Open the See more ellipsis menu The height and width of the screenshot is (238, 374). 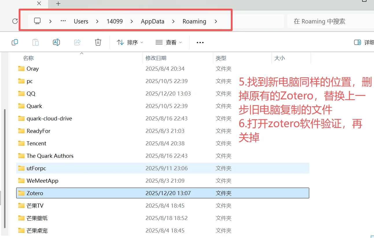pyautogui.click(x=200, y=42)
